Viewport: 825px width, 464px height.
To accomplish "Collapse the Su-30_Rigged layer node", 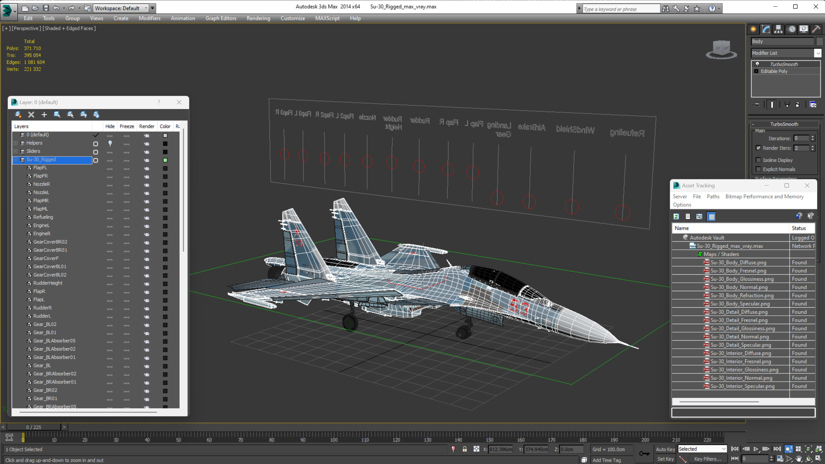I will [x=15, y=160].
